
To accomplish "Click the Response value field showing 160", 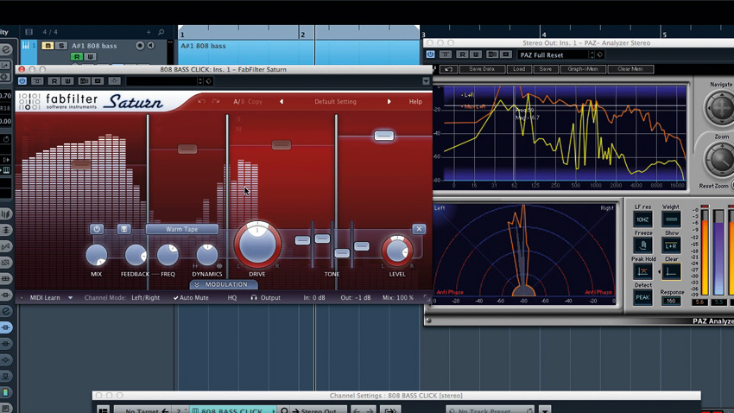I will 671,301.
